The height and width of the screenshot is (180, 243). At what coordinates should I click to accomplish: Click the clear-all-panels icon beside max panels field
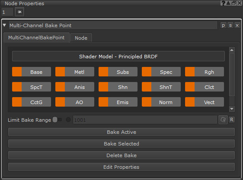pyautogui.click(x=19, y=12)
